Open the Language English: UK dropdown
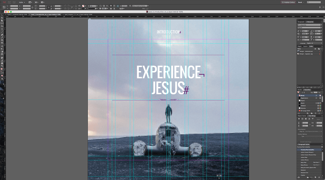The image size is (325, 180). tap(314, 43)
